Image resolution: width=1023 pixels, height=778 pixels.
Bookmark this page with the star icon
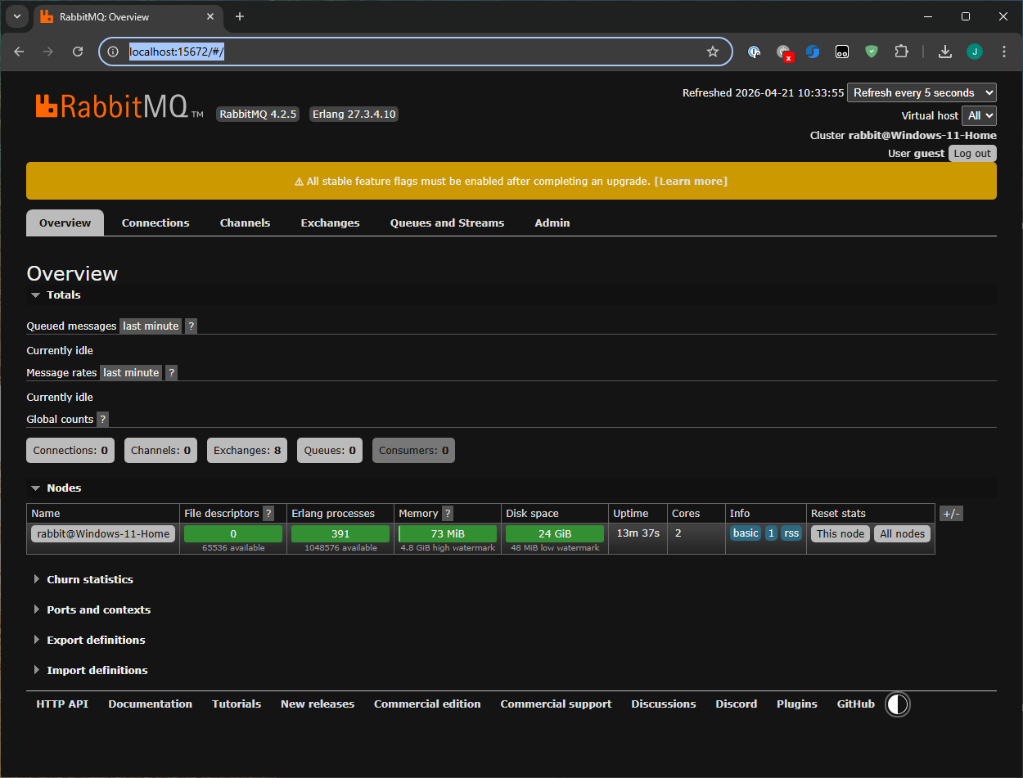tap(713, 52)
